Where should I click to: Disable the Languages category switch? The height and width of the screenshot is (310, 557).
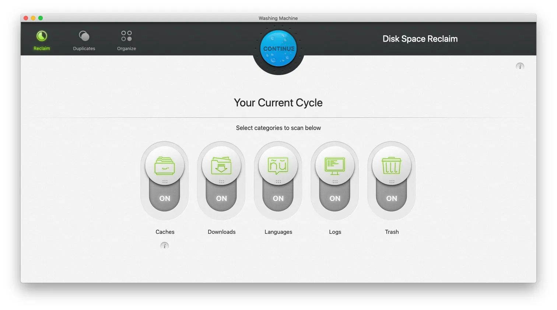tap(278, 180)
